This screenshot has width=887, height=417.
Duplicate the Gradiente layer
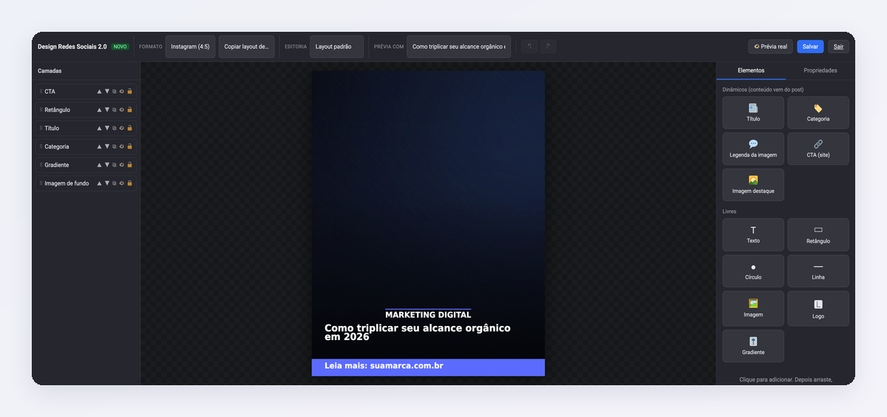tap(115, 165)
